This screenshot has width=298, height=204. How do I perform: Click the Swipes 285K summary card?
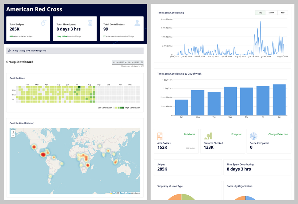click(x=188, y=167)
